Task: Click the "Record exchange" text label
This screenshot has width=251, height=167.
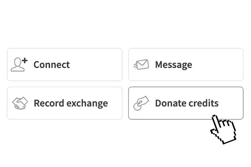Action: 70,103
